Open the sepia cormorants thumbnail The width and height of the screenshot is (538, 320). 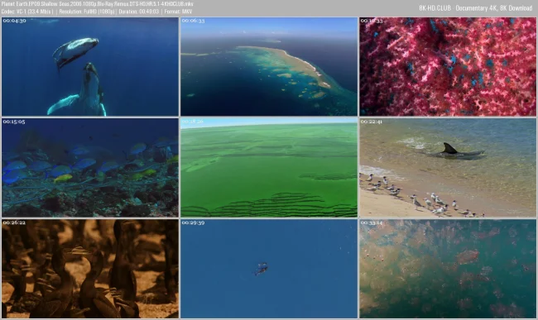tap(90, 269)
